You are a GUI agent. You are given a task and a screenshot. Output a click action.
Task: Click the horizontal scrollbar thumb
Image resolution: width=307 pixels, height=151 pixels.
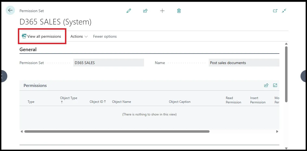click(x=117, y=132)
